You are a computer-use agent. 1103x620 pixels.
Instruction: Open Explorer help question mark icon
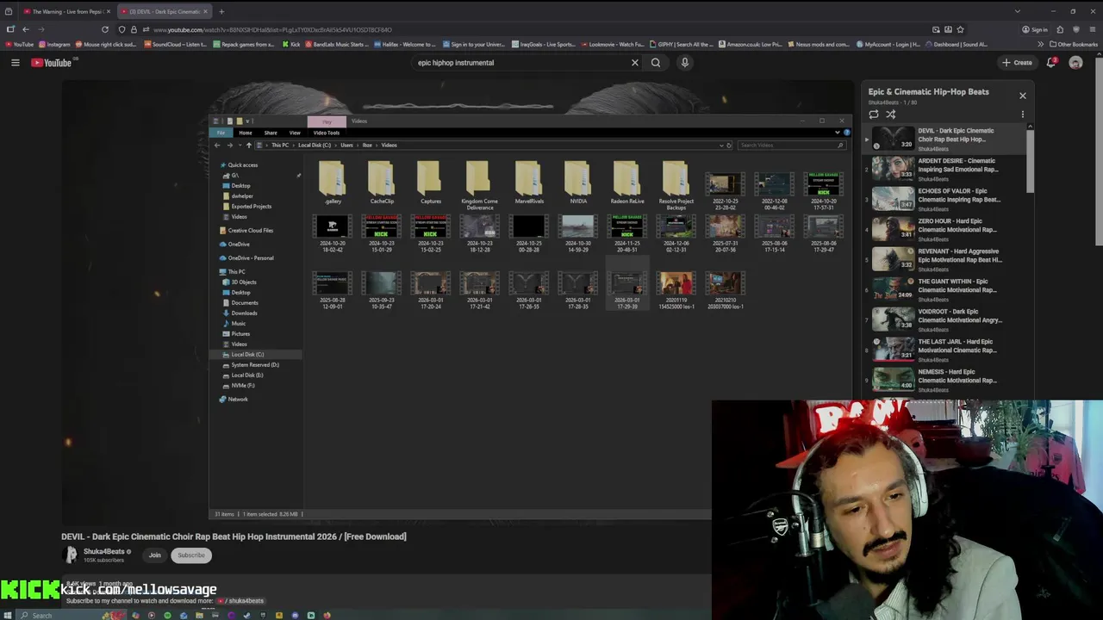(846, 133)
